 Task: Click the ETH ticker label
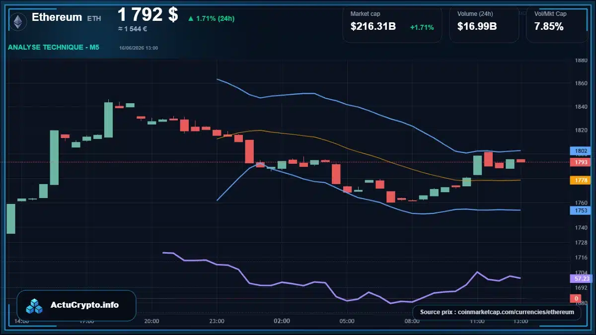(x=94, y=18)
